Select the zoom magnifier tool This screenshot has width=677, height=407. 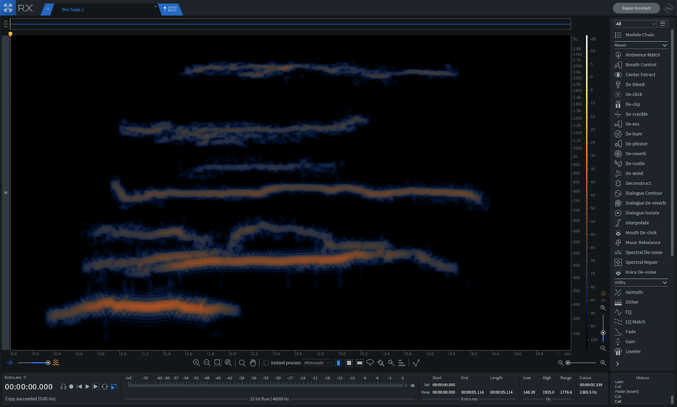[242, 363]
